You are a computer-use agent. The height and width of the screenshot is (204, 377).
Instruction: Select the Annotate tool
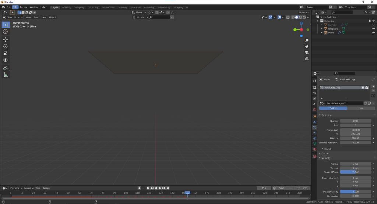pos(6,68)
